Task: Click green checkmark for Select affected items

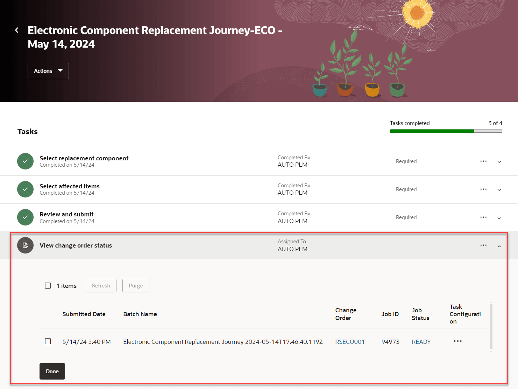Action: coord(25,189)
